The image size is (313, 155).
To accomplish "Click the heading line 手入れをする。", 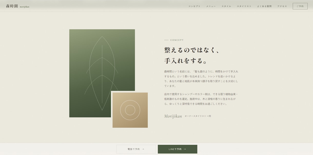I will [x=186, y=61].
